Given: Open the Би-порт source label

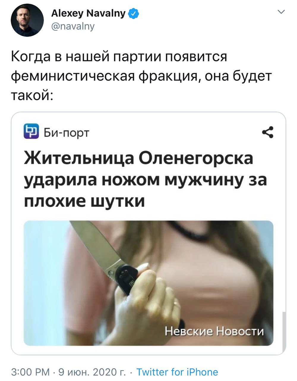Looking at the screenshot, I should coord(67,132).
